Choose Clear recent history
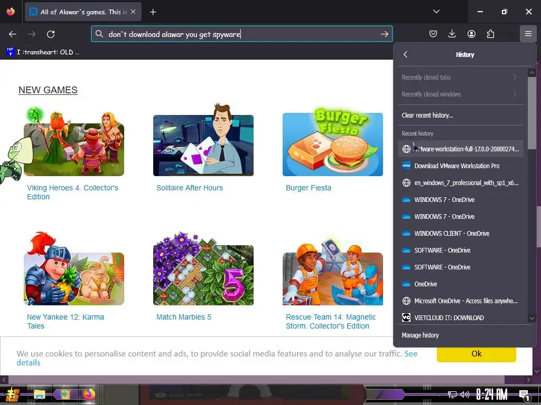 (460, 115)
